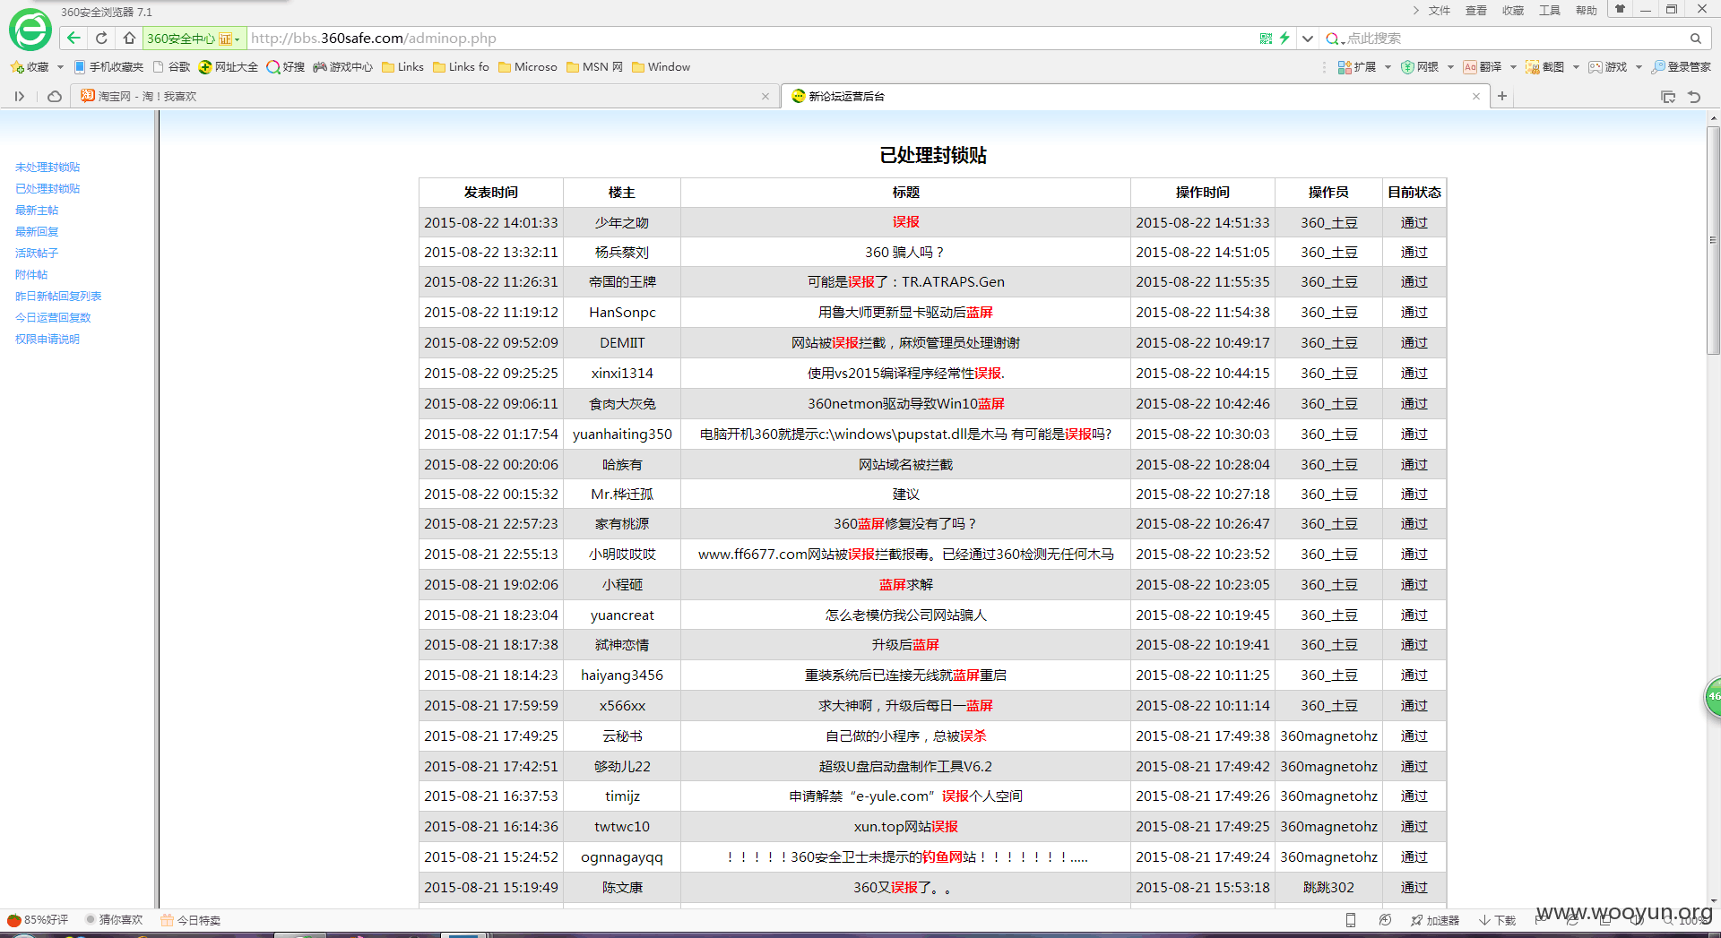Open the QR code icon in address bar
Screen dimensions: 1721x938
tap(1266, 38)
